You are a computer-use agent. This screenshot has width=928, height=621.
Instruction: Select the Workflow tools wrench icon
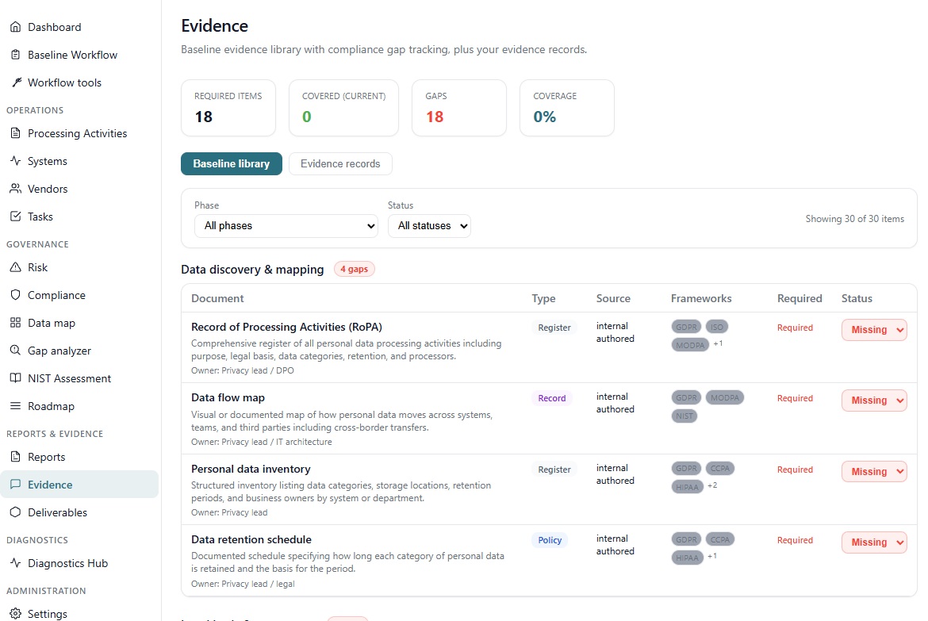pos(16,82)
